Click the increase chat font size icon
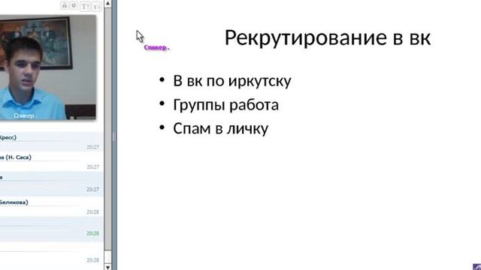Image resolution: width=481 pixels, height=270 pixels. coord(85,6)
